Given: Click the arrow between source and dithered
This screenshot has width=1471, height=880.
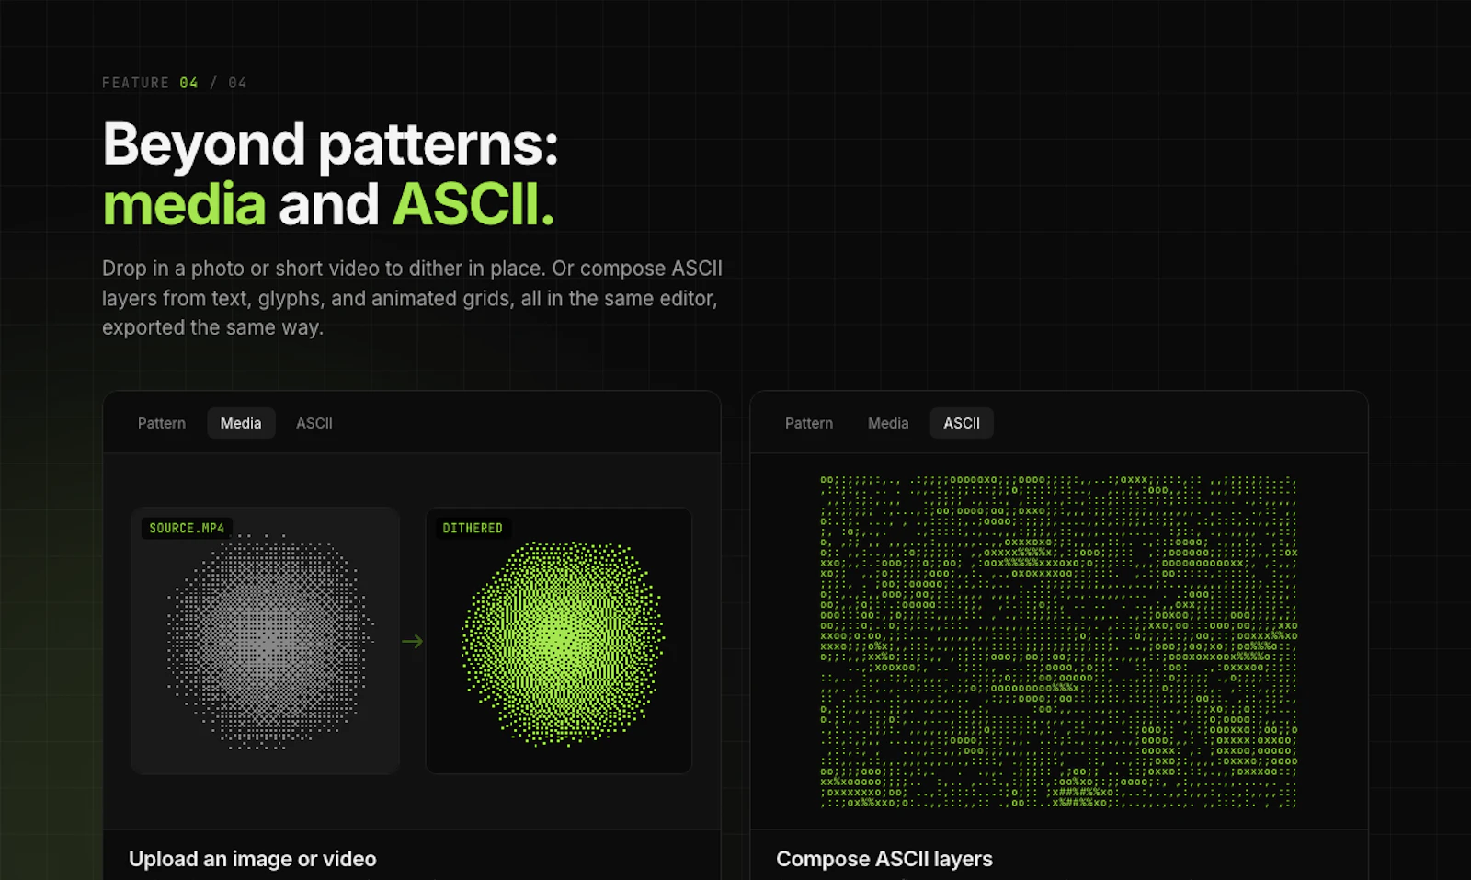Looking at the screenshot, I should [413, 641].
